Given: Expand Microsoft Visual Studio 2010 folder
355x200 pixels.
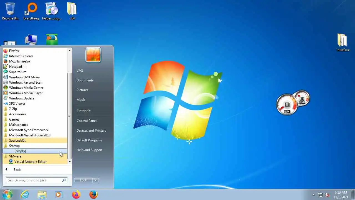Looking at the screenshot, I should click(x=35, y=135).
